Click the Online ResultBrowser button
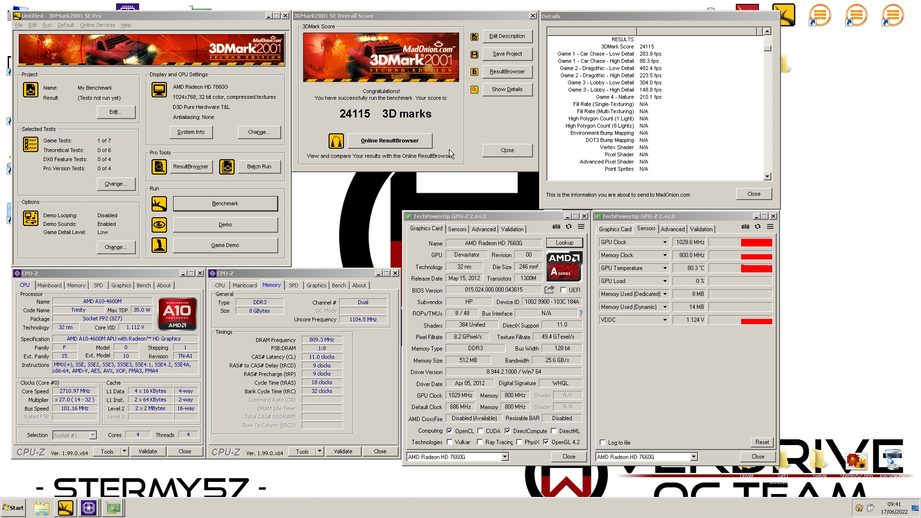This screenshot has width=921, height=518. pyautogui.click(x=390, y=141)
